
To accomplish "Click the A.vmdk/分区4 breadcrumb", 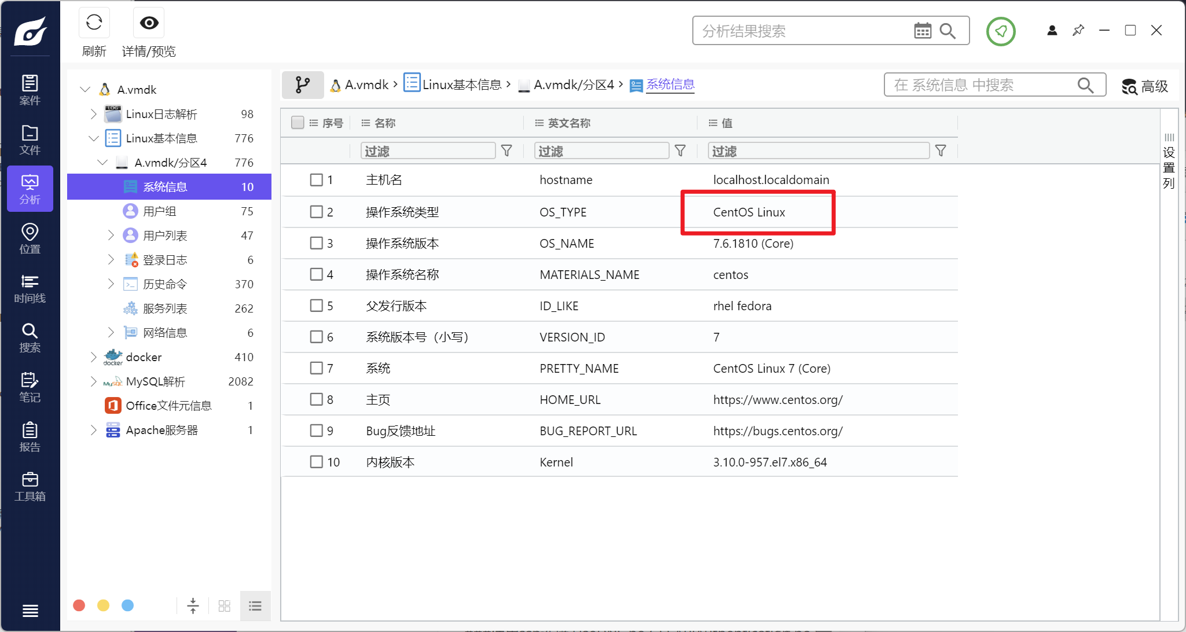I will (566, 85).
